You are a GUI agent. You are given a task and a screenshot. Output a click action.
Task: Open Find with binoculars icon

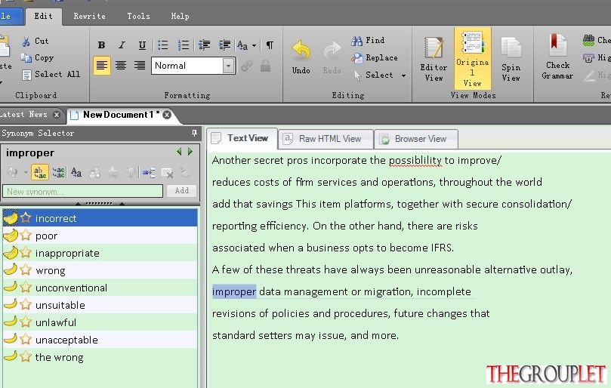coord(368,41)
